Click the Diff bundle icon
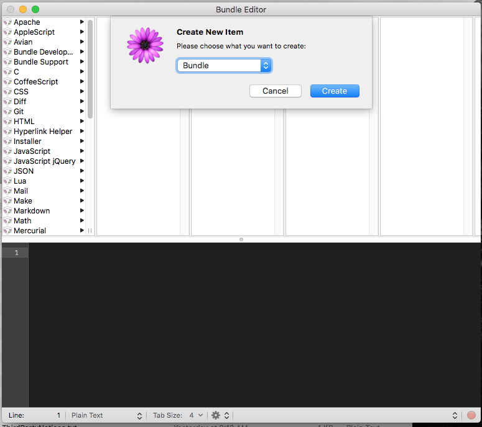Image resolution: width=482 pixels, height=427 pixels. click(7, 102)
